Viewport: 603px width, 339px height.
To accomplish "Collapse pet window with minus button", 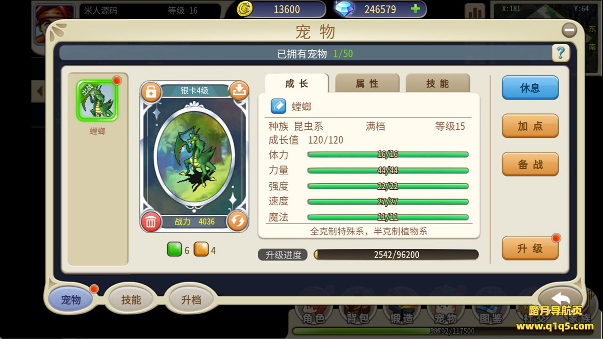I will [569, 30].
